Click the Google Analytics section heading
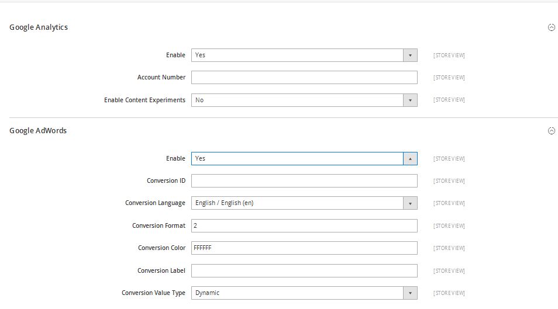This screenshot has width=558, height=309. (39, 27)
